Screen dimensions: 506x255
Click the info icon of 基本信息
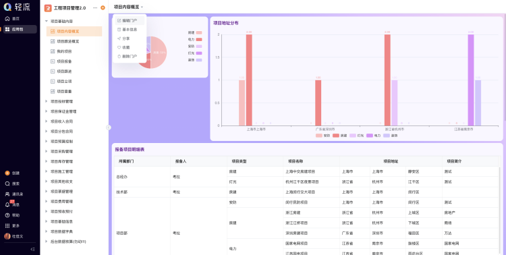click(119, 30)
